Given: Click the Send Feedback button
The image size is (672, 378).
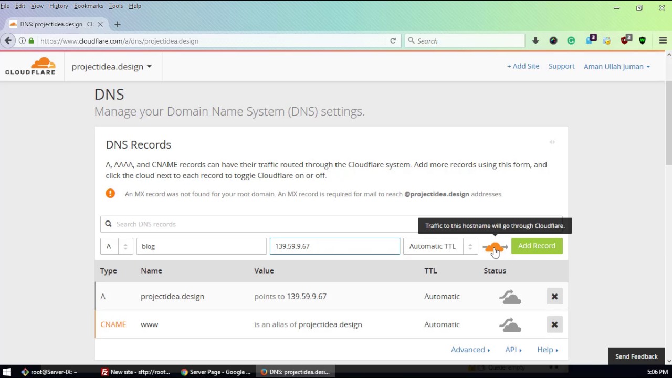Looking at the screenshot, I should pyautogui.click(x=636, y=356).
